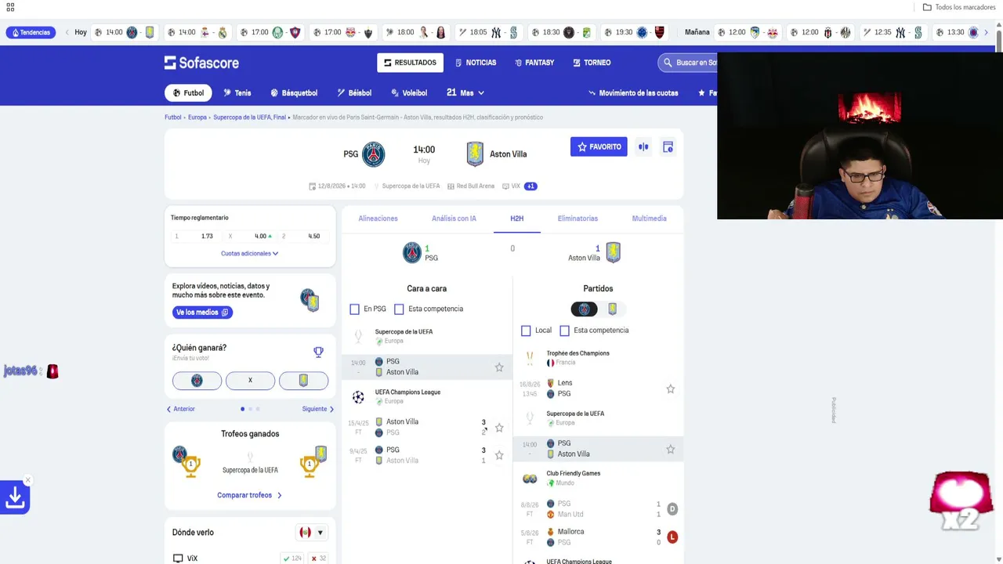This screenshot has width=1003, height=564.
Task: Open the 14:00 PSG vs Aston Villa chip in top bar
Action: (124, 32)
